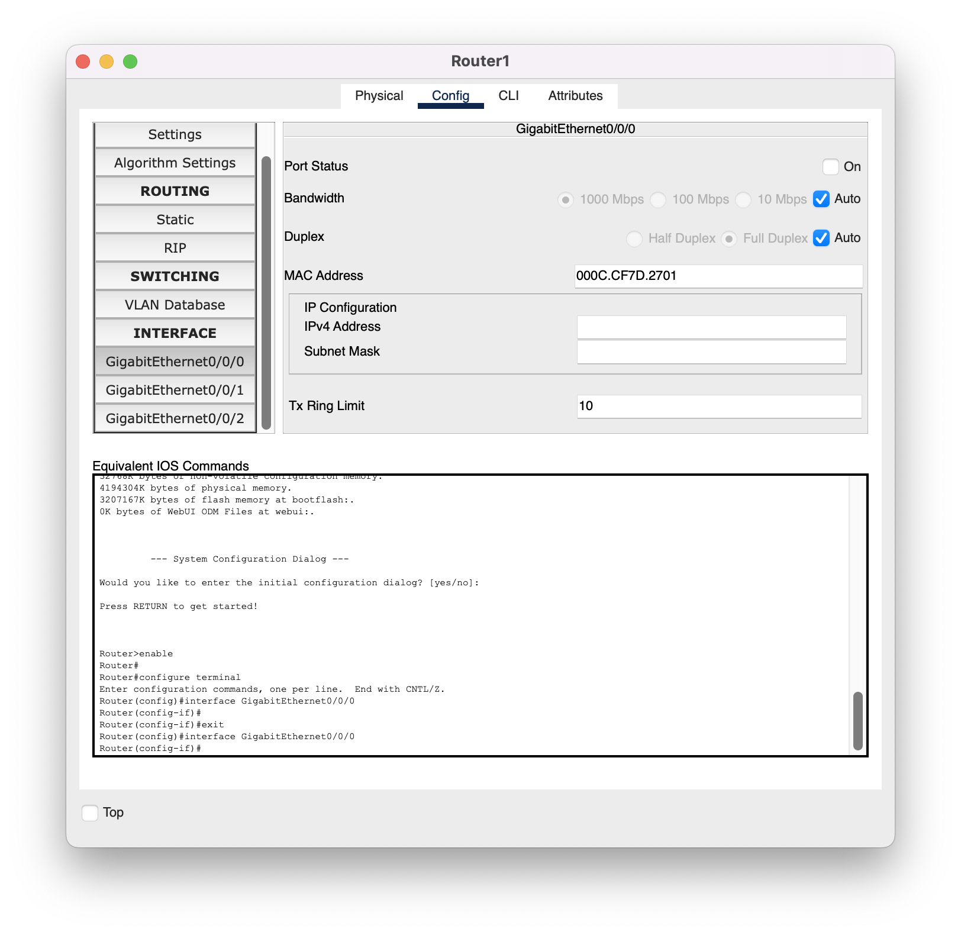This screenshot has height=935, width=961.
Task: Select GigabitEthernet0/0/1 interface
Action: tap(175, 391)
